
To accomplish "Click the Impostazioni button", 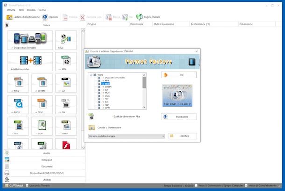I will coord(178,117).
